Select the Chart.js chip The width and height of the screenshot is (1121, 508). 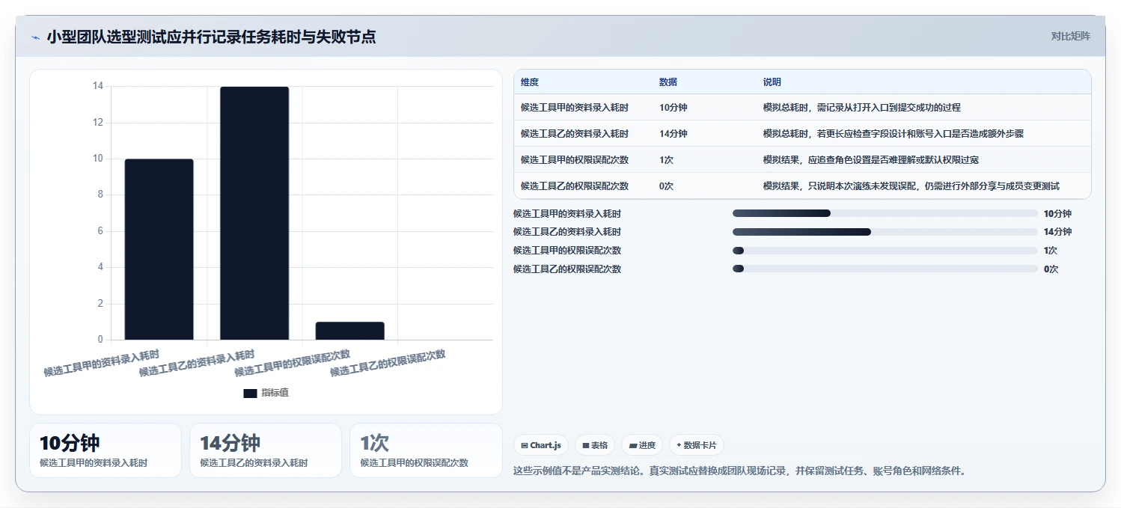[541, 445]
